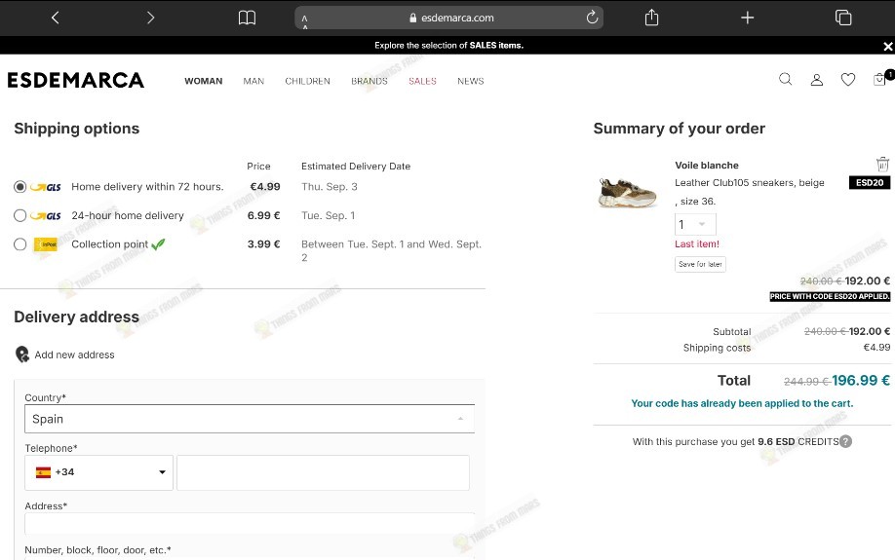Click the Add new address pin icon

pos(21,355)
